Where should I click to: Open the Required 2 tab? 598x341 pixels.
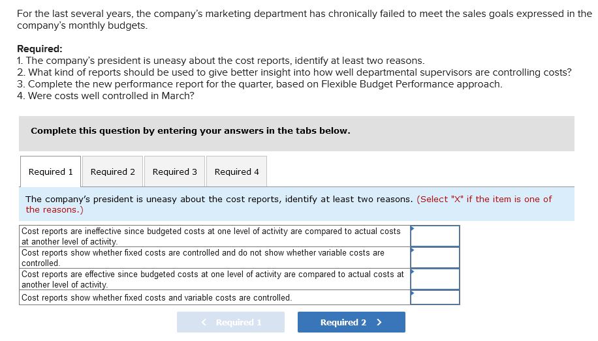(112, 172)
